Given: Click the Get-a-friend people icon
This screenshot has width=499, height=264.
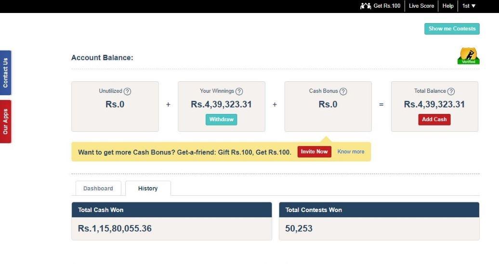Looking at the screenshot, I should pos(366,6).
